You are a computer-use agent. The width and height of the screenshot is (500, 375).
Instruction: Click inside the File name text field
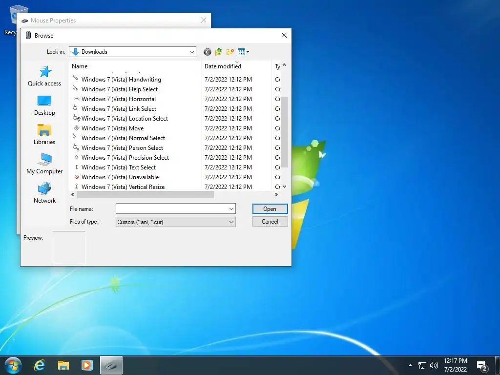(171, 209)
